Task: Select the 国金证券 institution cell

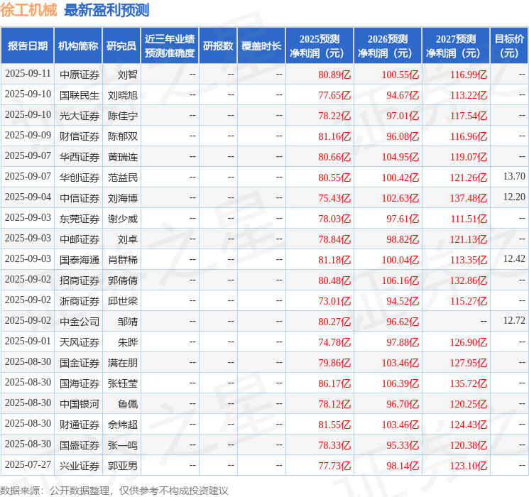Action: click(80, 363)
